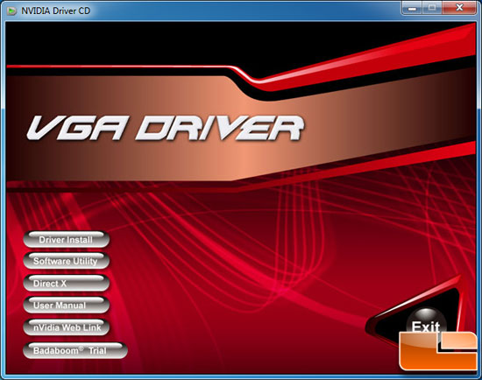
Task: Click the orange watermark logo in corner
Action: tap(438, 351)
